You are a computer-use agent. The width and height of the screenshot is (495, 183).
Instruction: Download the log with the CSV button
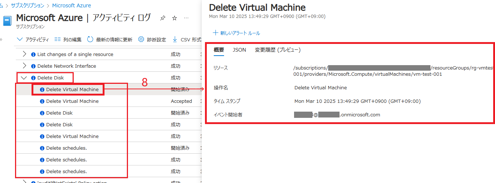[187, 40]
